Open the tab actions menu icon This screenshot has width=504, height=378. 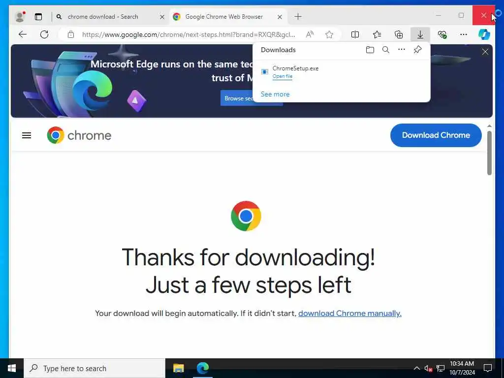coord(38,17)
